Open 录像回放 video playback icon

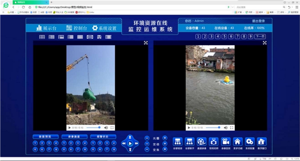[x=226, y=142]
